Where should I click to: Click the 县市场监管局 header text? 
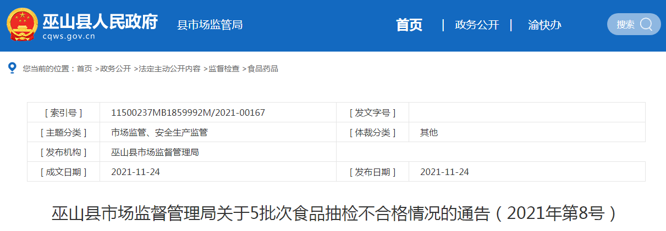click(x=210, y=25)
